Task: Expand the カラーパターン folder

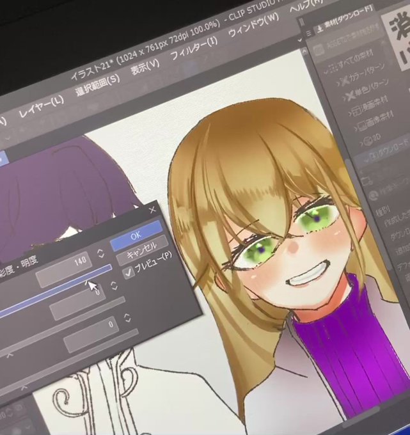Action: 338,83
